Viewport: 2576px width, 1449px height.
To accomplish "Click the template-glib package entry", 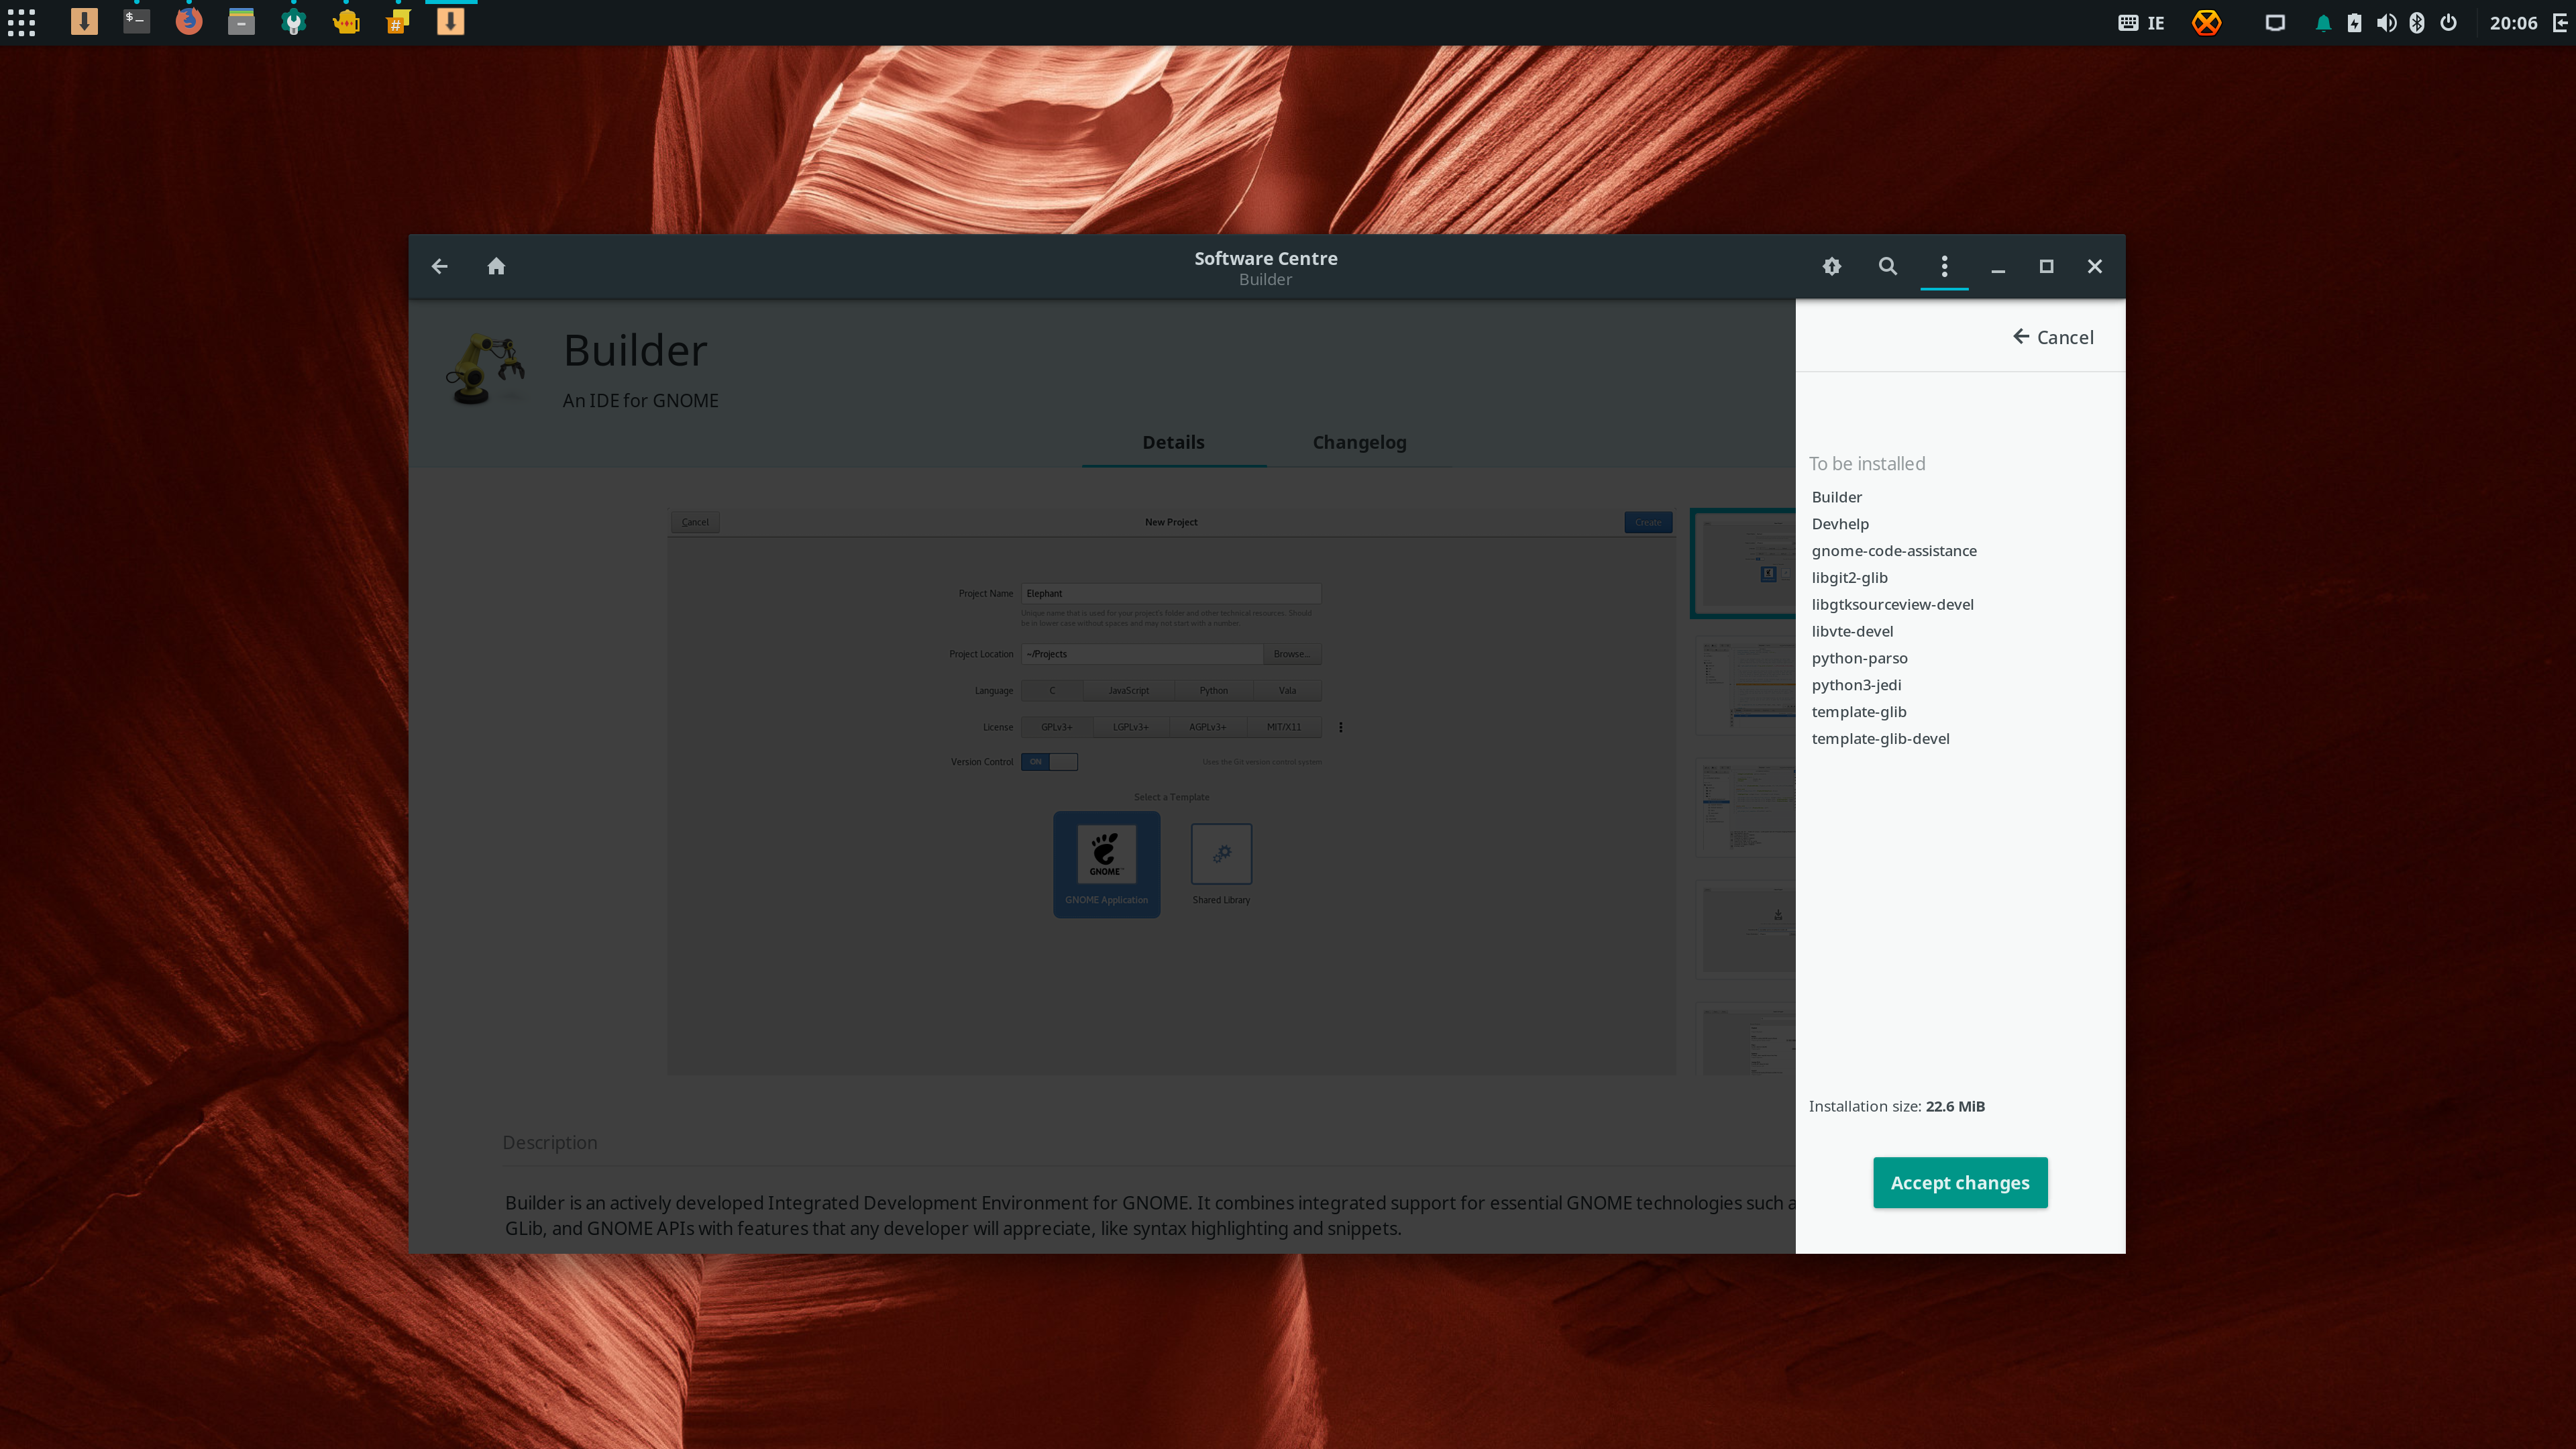I will point(1858,712).
